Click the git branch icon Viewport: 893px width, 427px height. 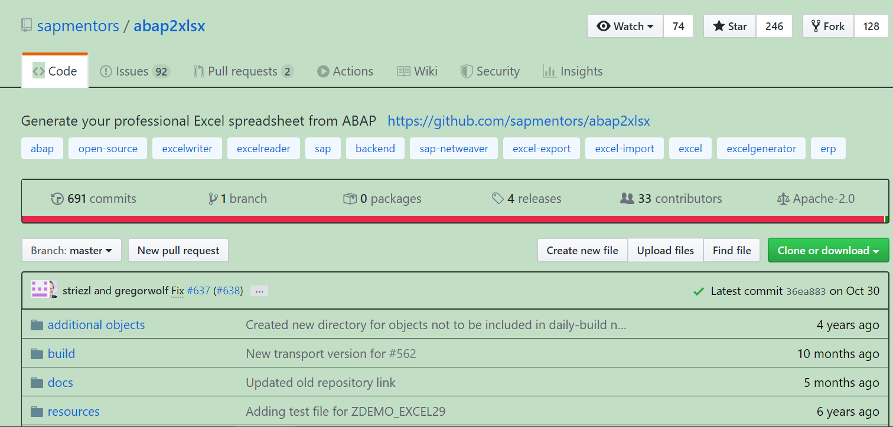click(213, 199)
